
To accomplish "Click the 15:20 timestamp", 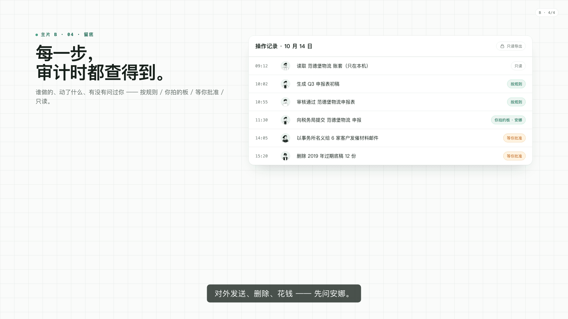I will click(262, 156).
